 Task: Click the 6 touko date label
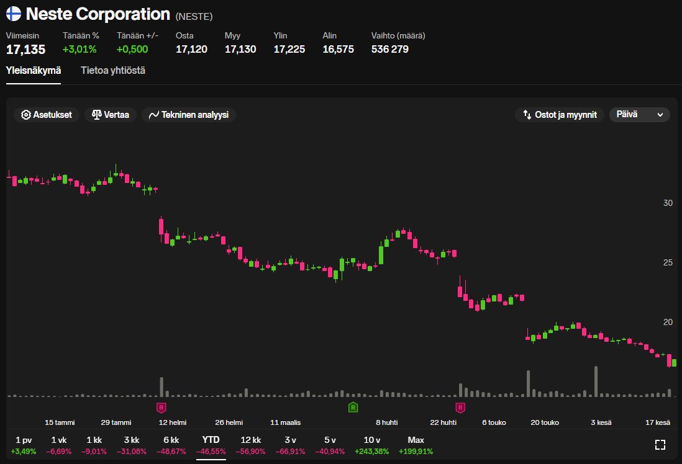tap(494, 422)
